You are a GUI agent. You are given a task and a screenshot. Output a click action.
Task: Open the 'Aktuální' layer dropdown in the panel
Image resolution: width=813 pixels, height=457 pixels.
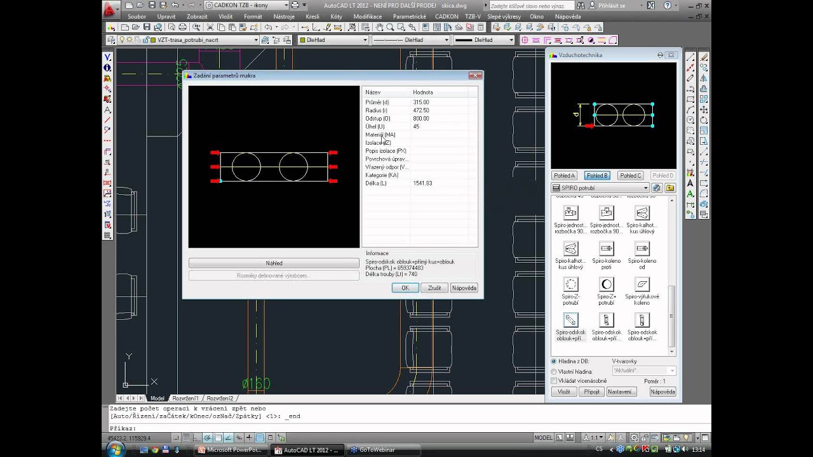pyautogui.click(x=643, y=371)
